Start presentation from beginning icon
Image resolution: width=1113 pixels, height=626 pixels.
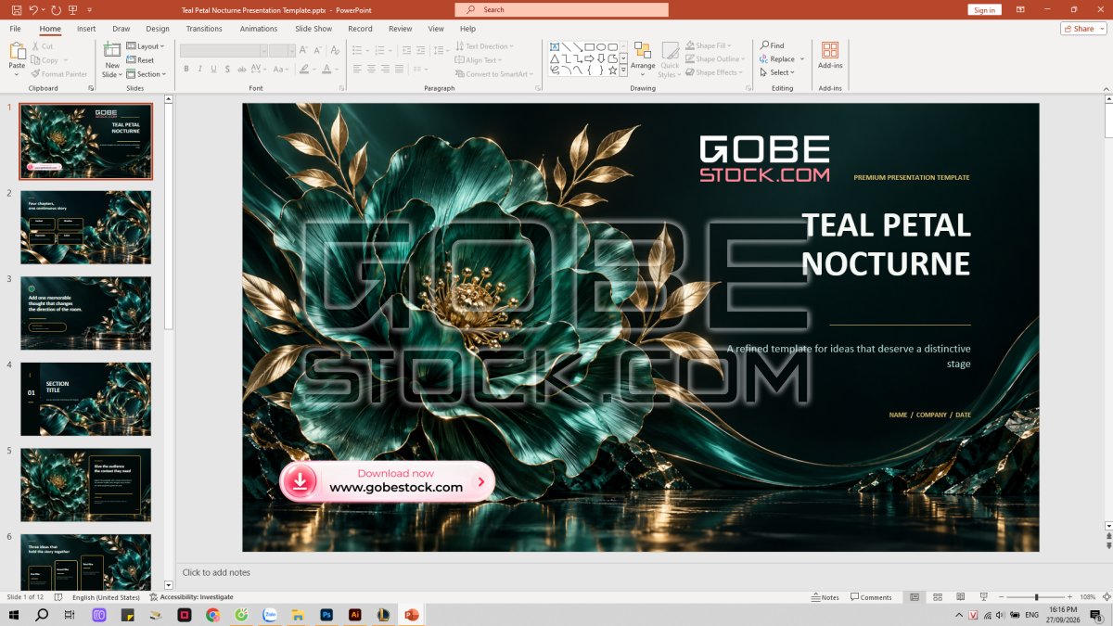74,9
